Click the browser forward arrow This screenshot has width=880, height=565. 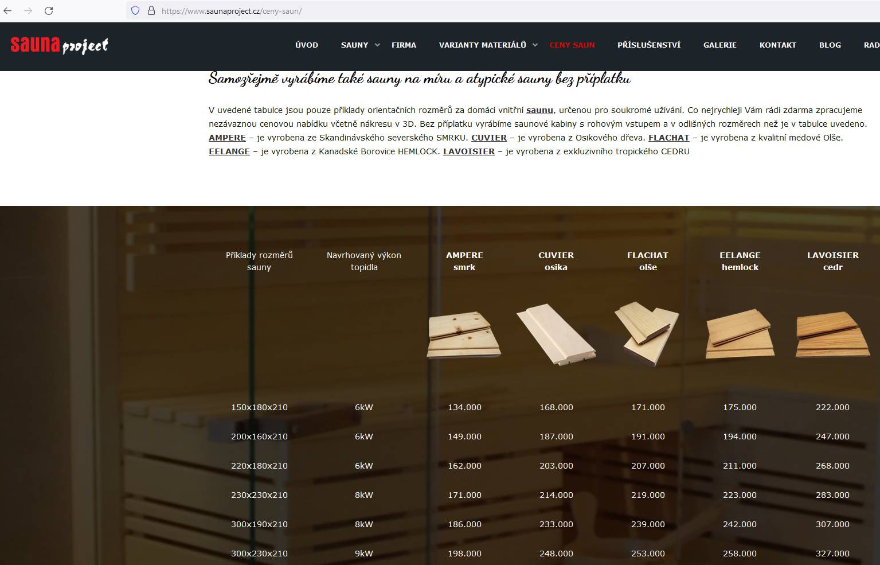(x=28, y=11)
